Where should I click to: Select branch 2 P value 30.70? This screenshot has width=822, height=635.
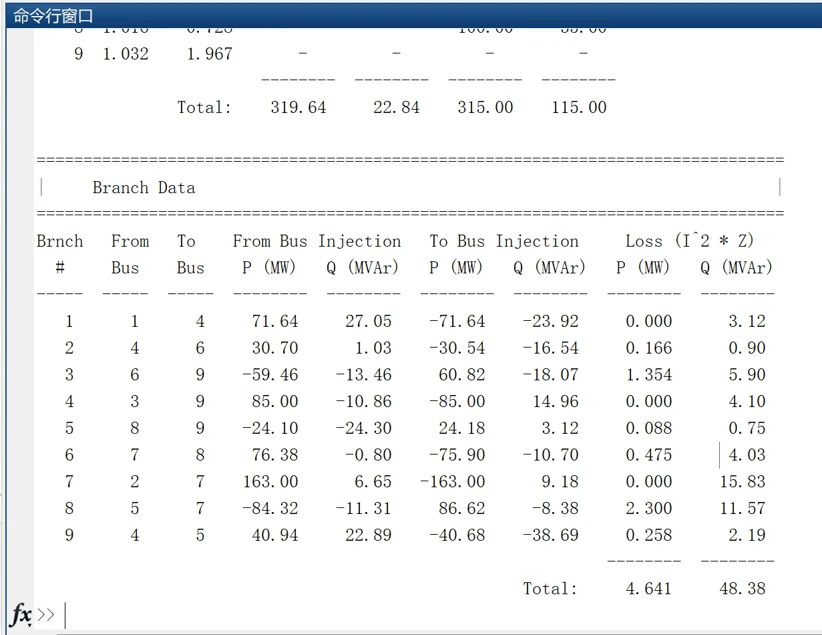coord(275,348)
